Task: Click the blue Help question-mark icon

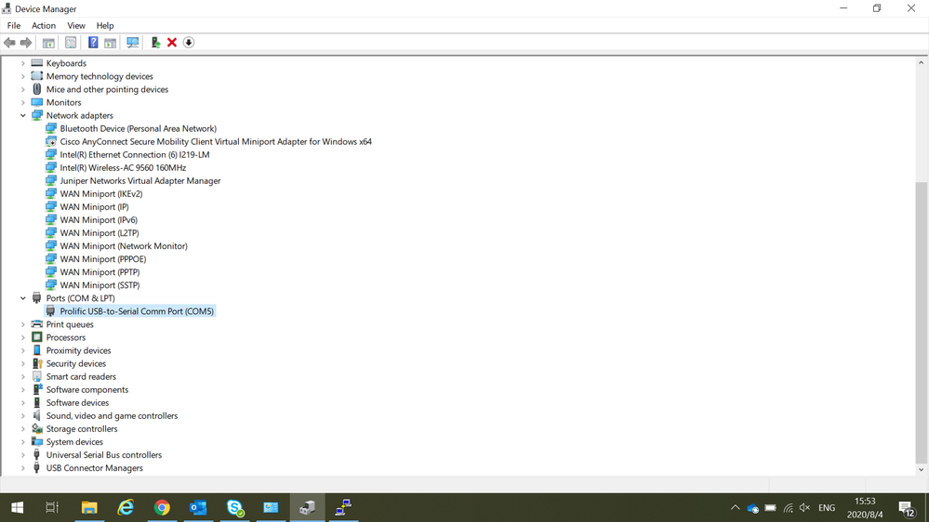Action: (x=93, y=43)
